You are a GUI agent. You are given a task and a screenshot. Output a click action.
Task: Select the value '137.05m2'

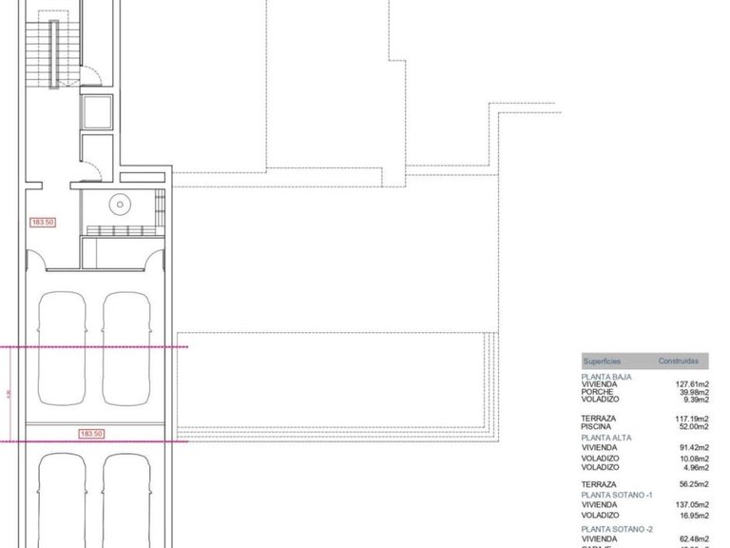(692, 504)
